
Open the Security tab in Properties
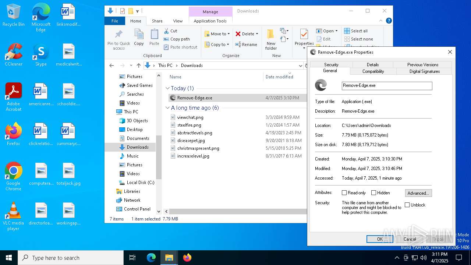click(331, 64)
